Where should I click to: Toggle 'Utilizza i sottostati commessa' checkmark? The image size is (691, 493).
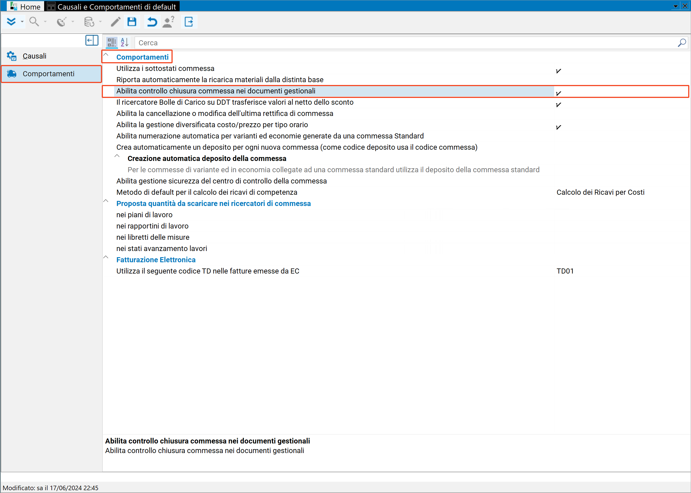559,71
